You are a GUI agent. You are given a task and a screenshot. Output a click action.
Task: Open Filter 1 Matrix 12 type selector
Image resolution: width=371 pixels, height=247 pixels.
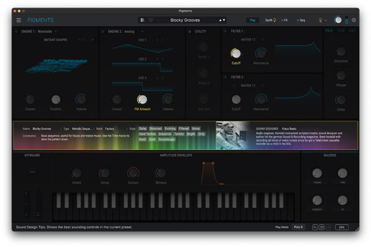(248, 40)
